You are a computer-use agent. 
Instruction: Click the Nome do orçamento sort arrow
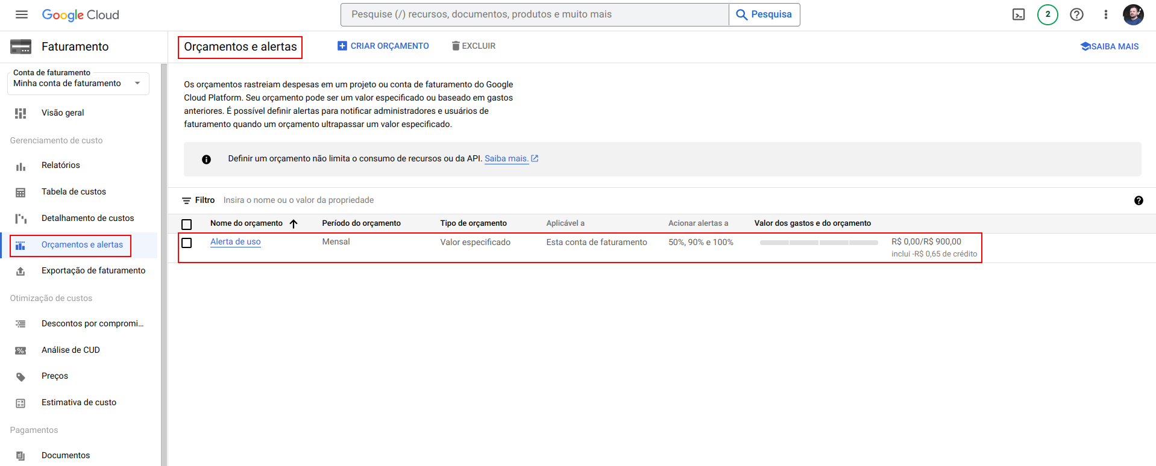[x=294, y=224]
